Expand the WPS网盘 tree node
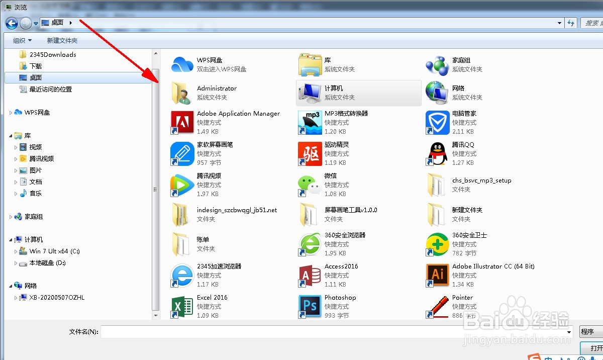603x360 pixels. coord(11,113)
